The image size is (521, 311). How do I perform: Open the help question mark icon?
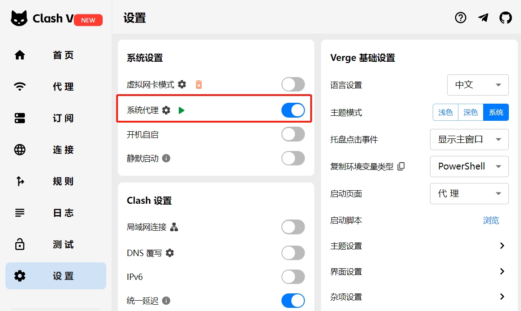(x=460, y=18)
